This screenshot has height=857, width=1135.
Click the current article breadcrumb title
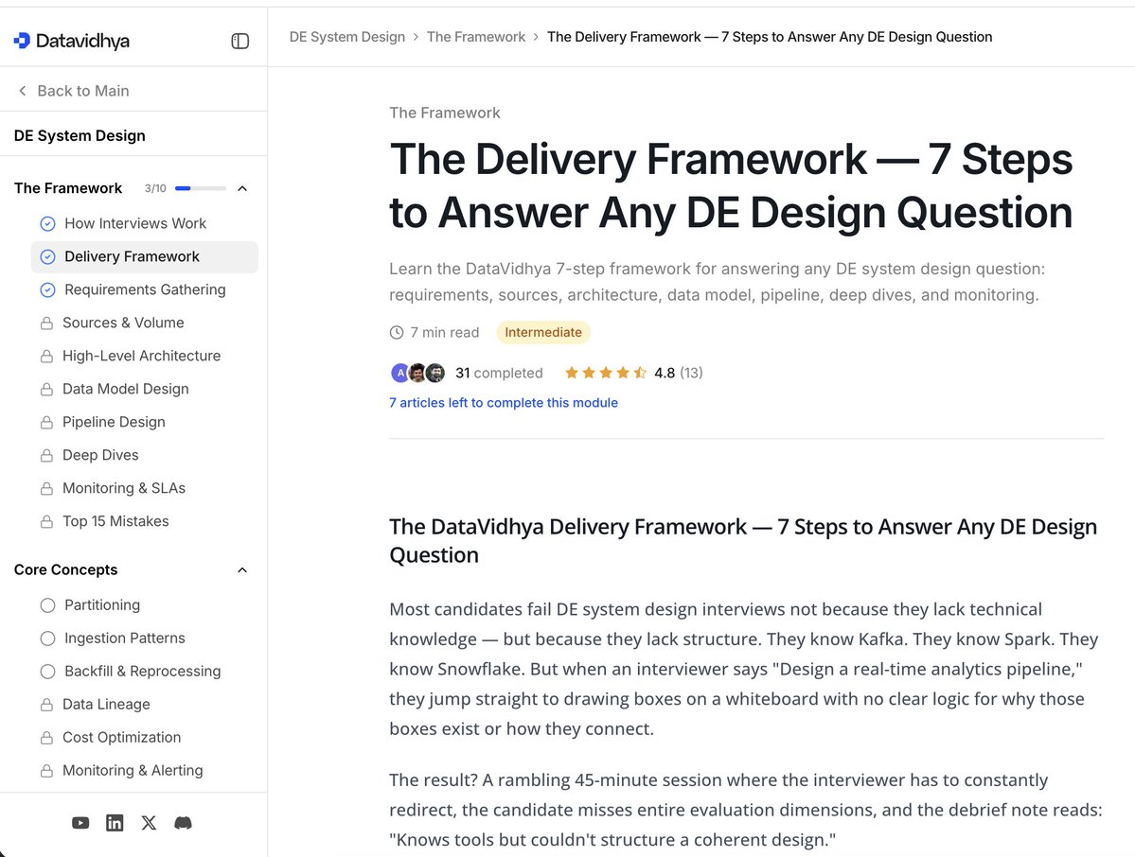770,37
